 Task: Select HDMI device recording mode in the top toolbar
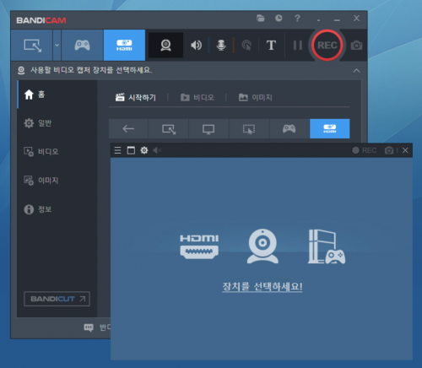coord(124,45)
